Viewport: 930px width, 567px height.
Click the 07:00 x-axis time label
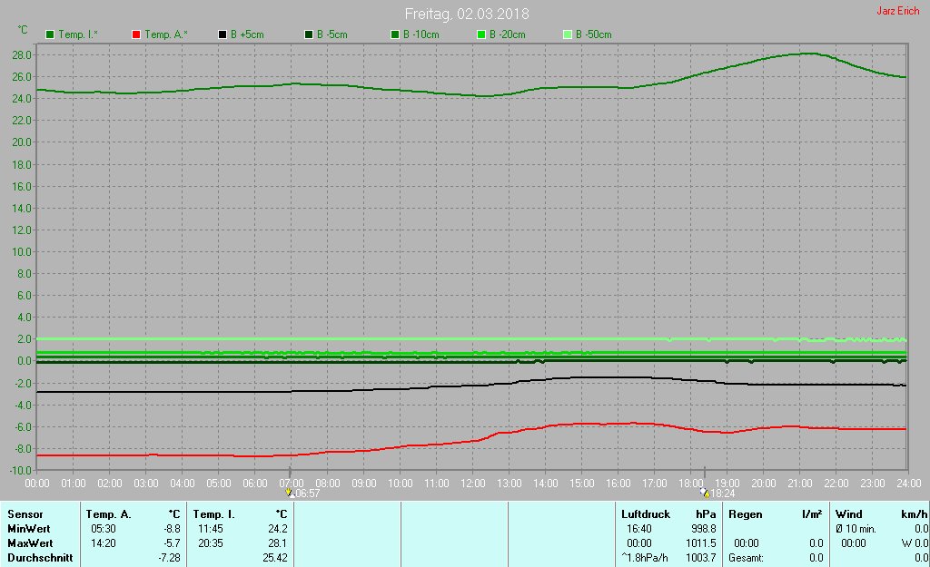click(292, 484)
